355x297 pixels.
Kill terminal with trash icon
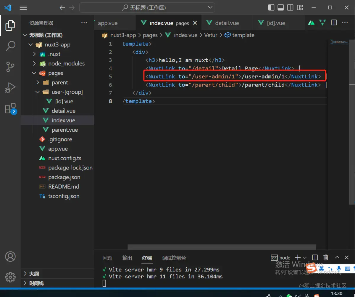click(326, 258)
